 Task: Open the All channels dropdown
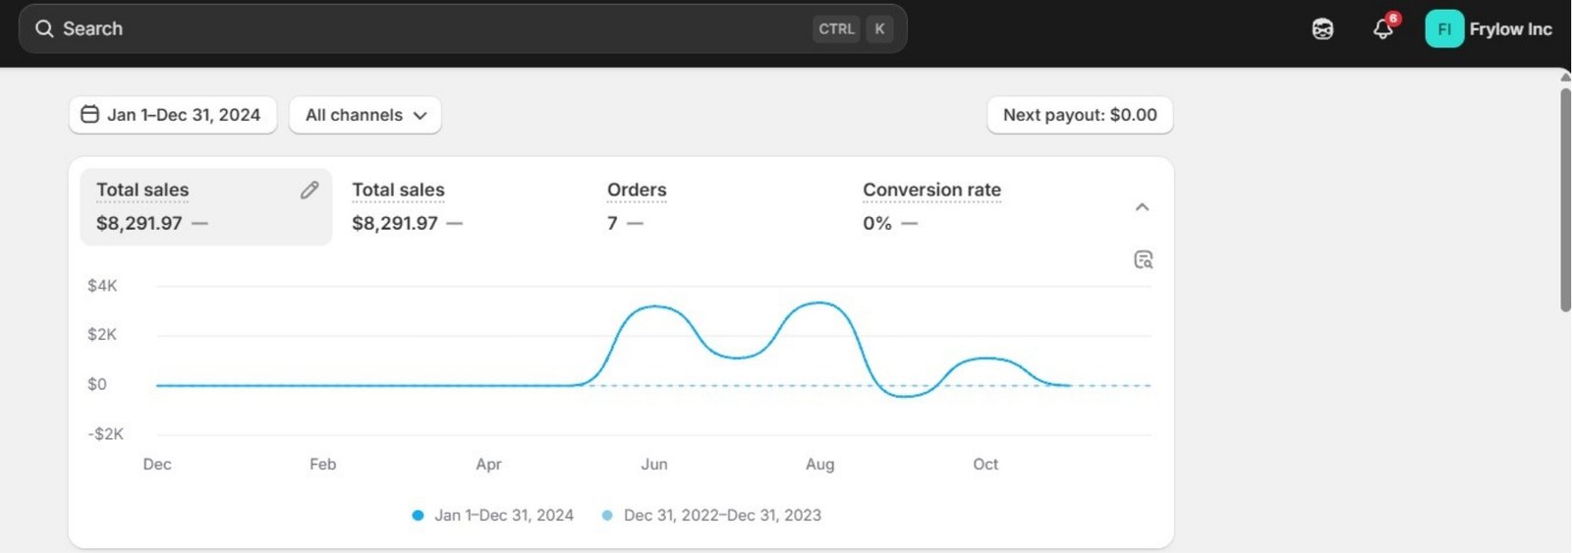pos(365,115)
